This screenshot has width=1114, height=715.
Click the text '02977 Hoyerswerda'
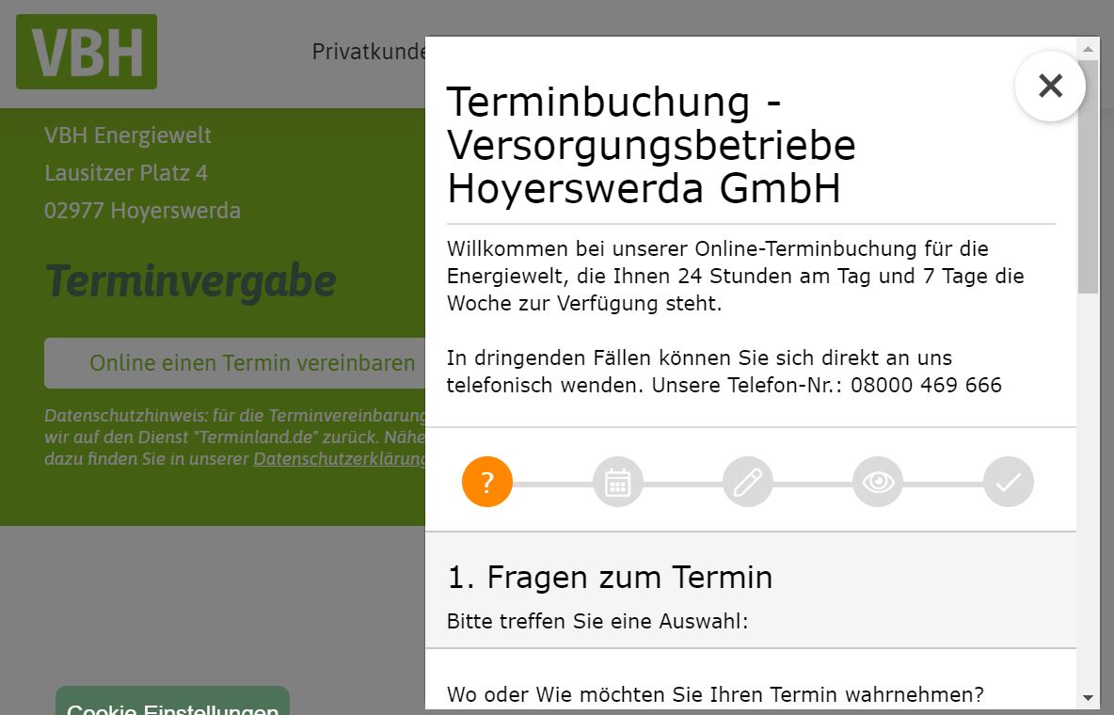(142, 211)
